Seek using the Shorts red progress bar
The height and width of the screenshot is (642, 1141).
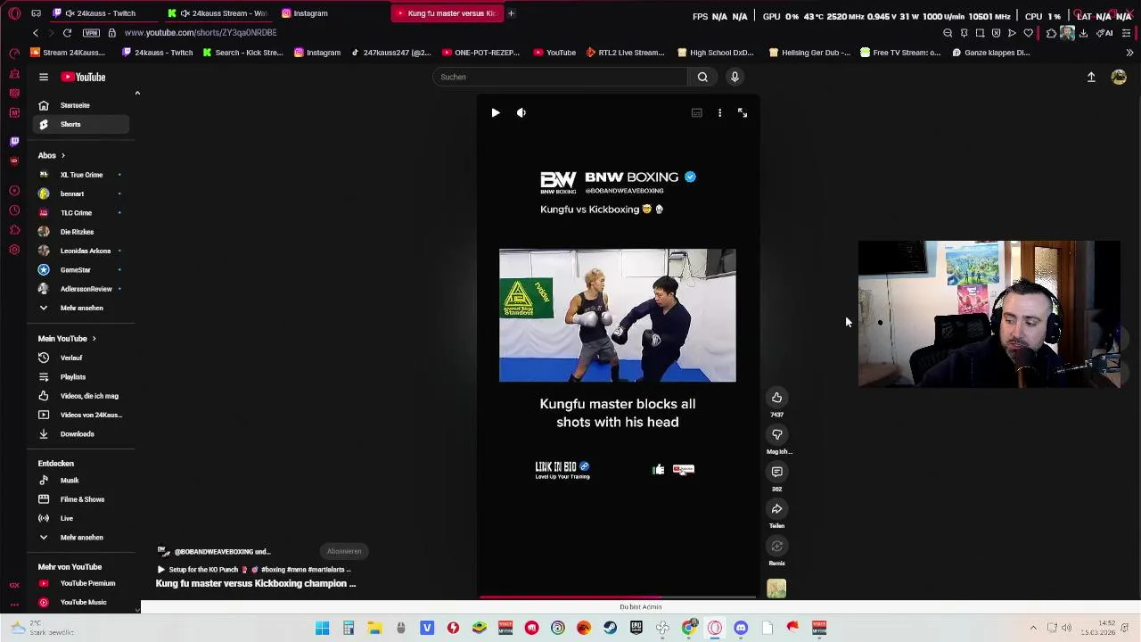(x=618, y=597)
